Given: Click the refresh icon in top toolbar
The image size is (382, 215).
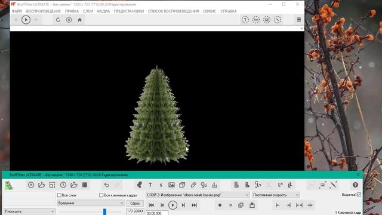Looking at the screenshot, I should 58,20.
